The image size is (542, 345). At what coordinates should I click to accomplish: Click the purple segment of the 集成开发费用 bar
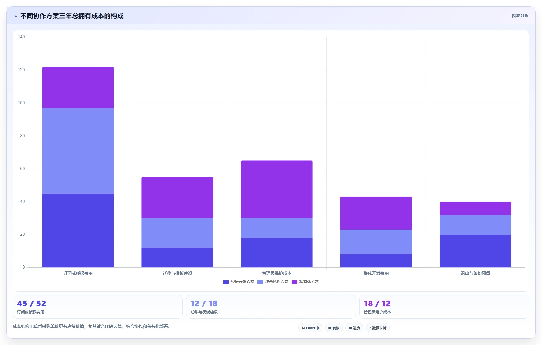click(x=376, y=213)
